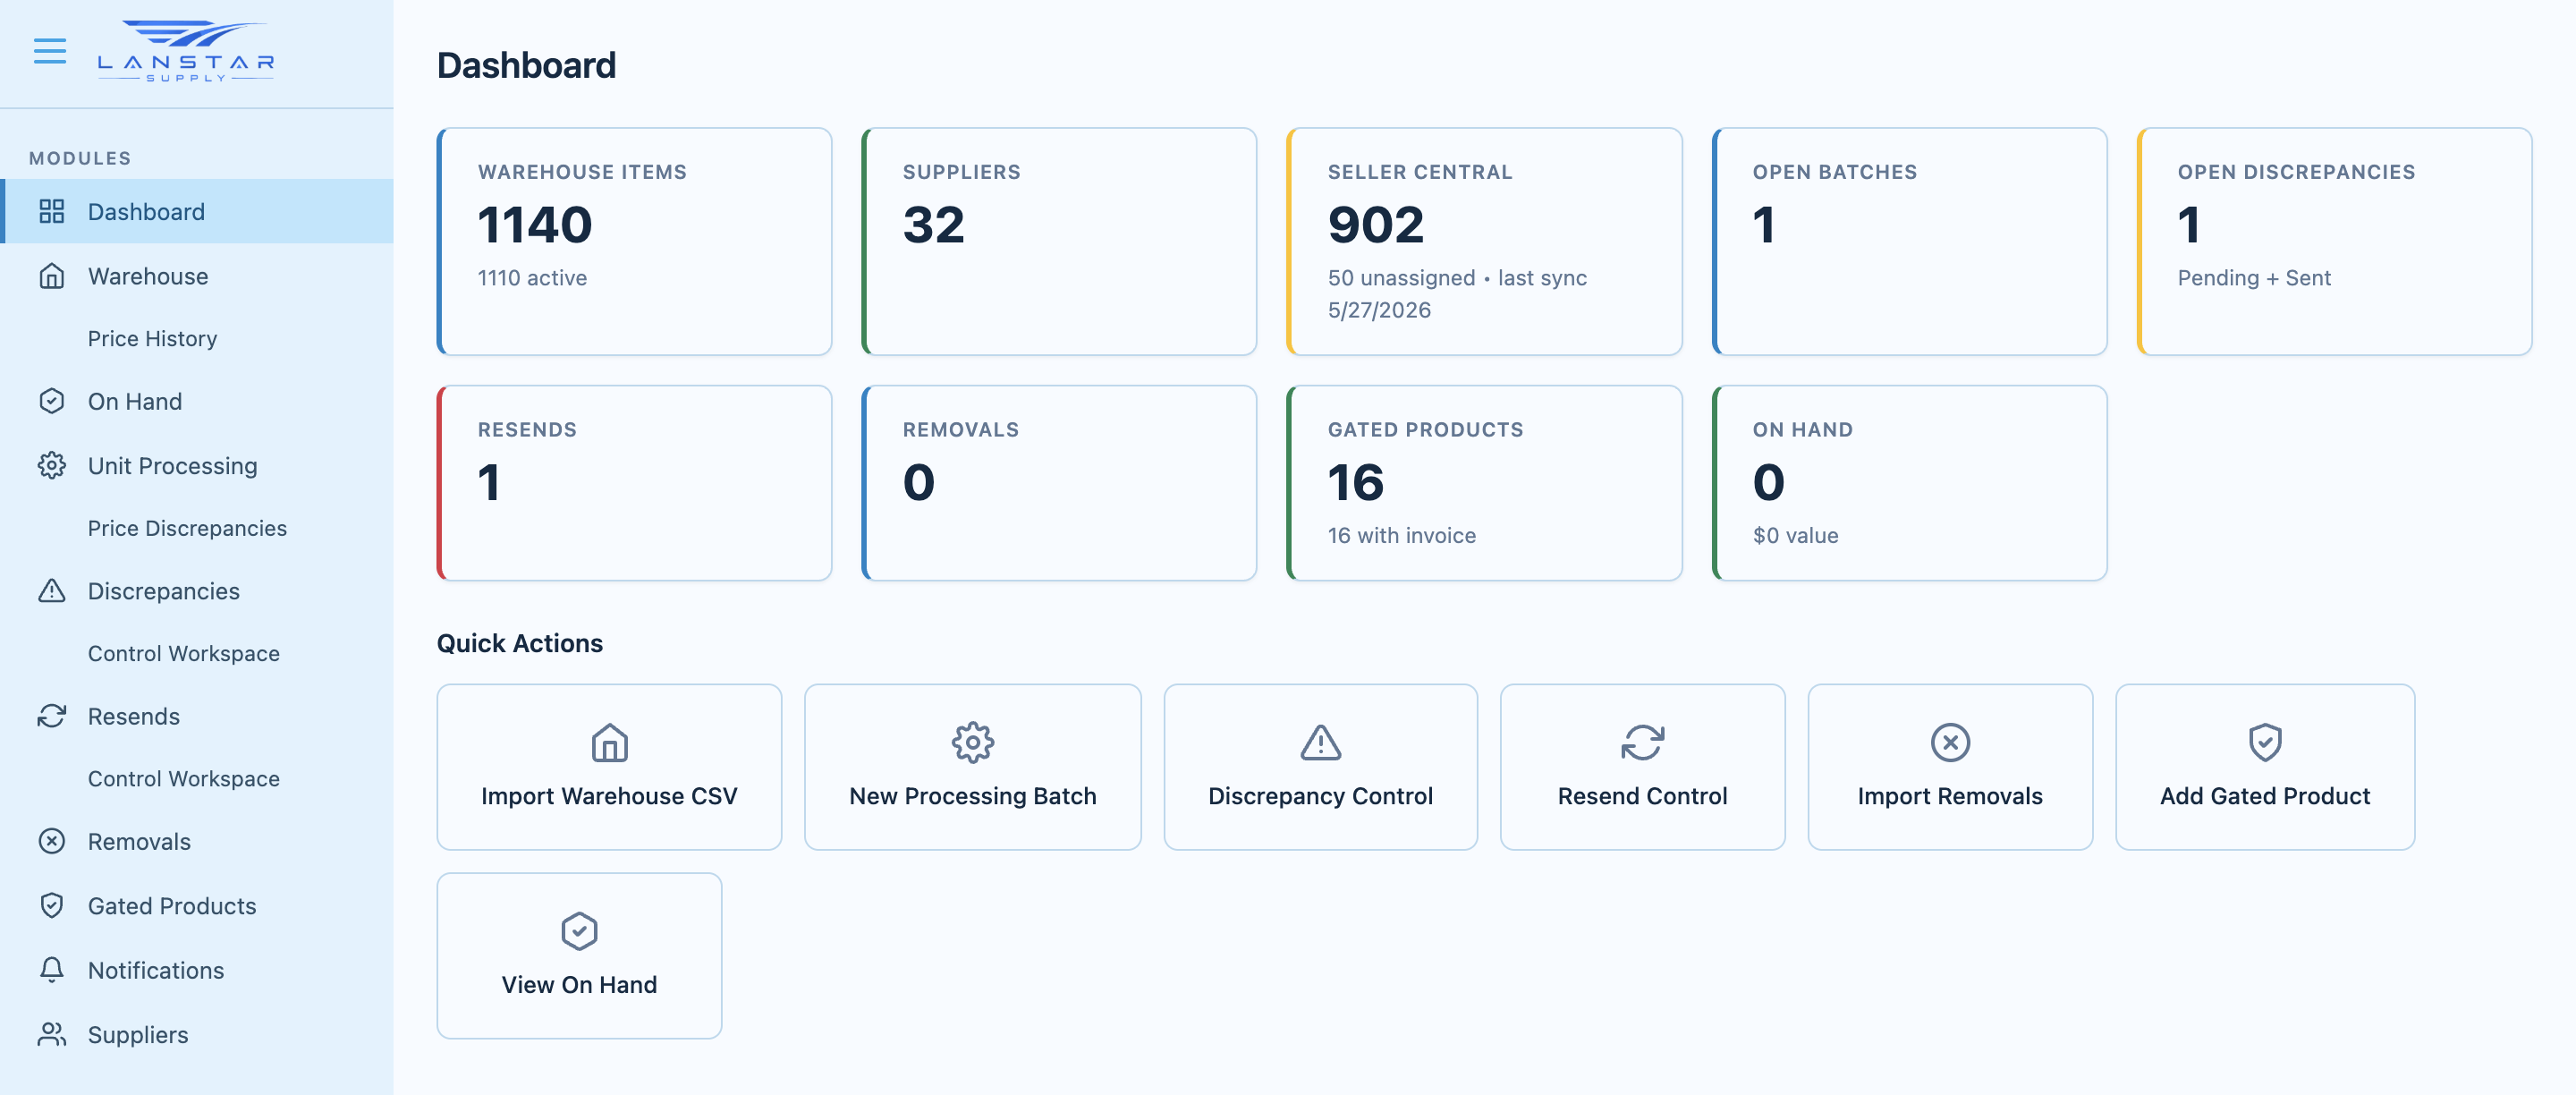Screen dimensions: 2576x1095
Task: Select Discrepancies label in sidebar
Action: tap(164, 591)
